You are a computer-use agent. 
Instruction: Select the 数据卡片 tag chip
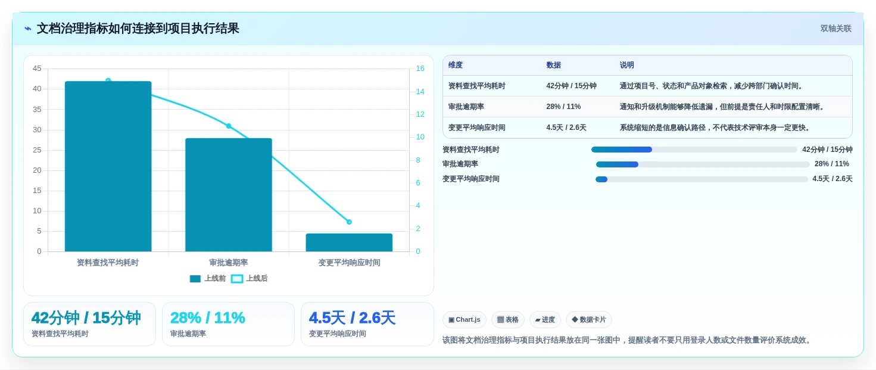(589, 320)
